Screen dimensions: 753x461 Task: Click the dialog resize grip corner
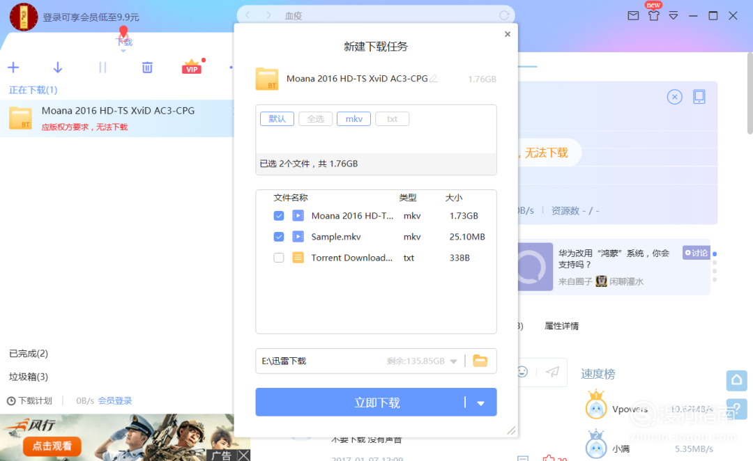pyautogui.click(x=512, y=431)
